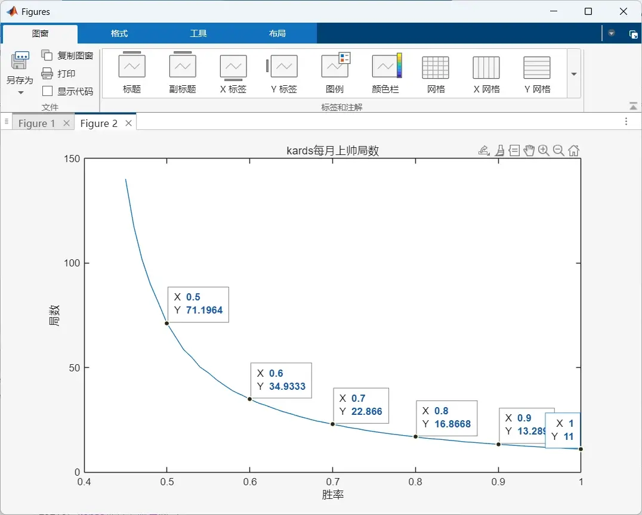Expand the 另存为 dropdown arrow
This screenshot has width=642, height=515.
(x=21, y=93)
